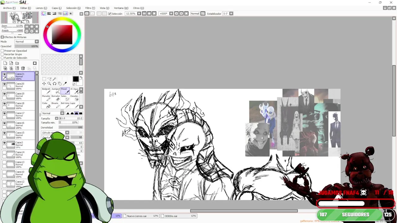The width and height of the screenshot is (397, 223).
Task: Select the Zoom magnifier tool
Action: (x=49, y=84)
